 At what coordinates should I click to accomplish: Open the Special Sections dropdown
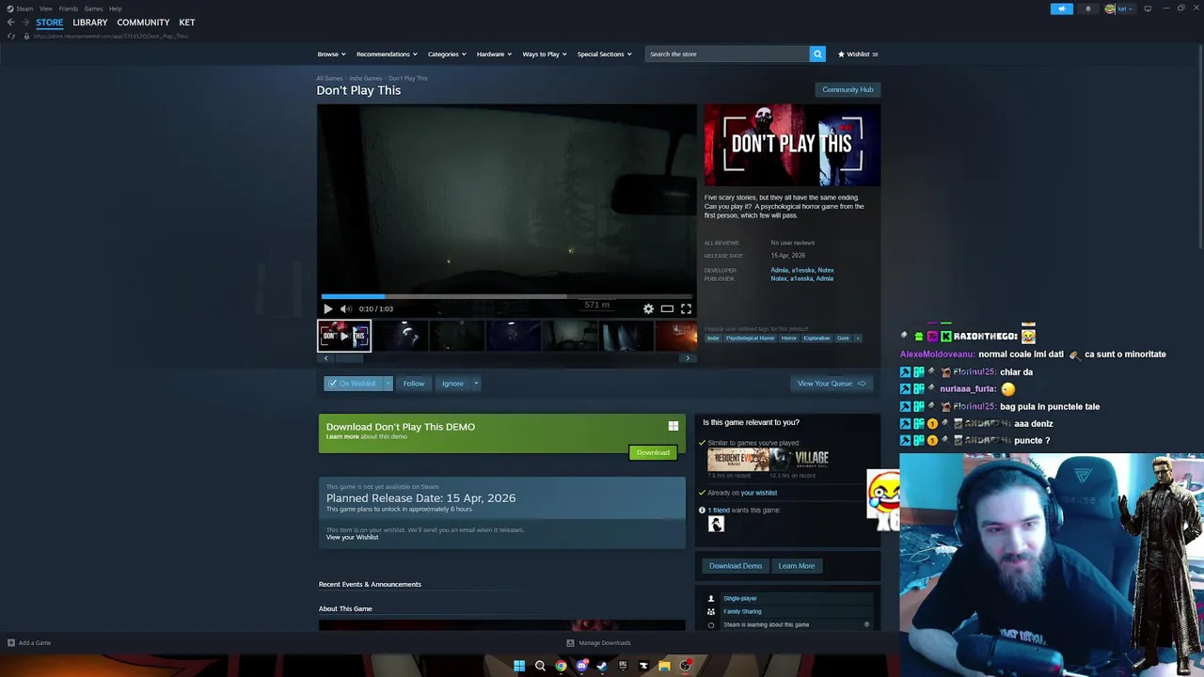tap(604, 54)
